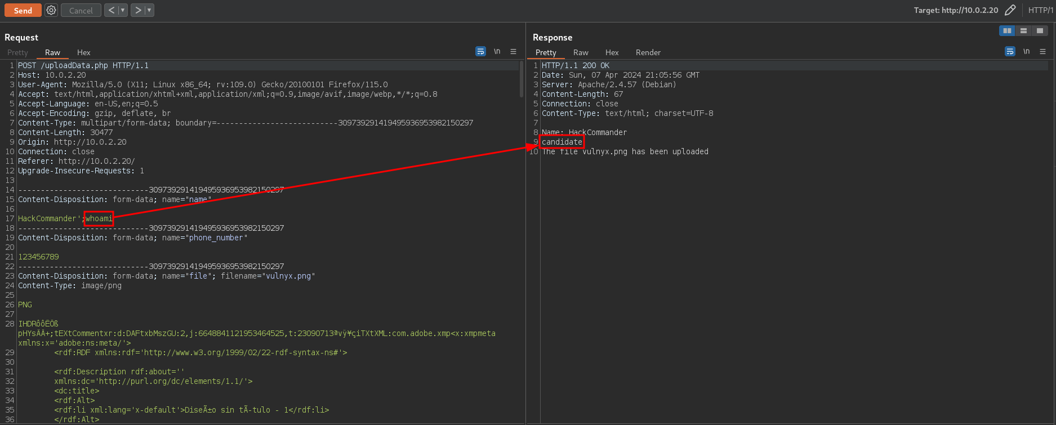Click the 'Referer: http://10.0.2.20/' line
This screenshot has width=1056, height=425.
77,161
